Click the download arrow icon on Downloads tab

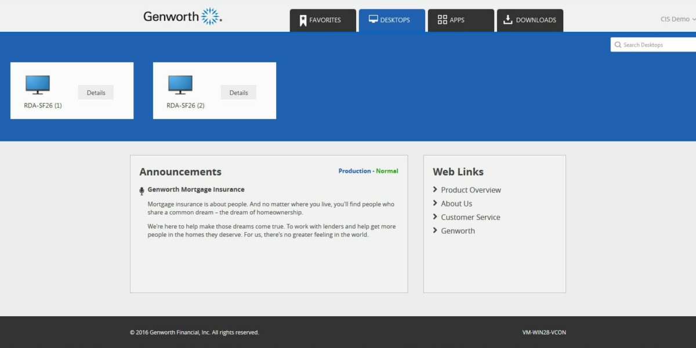pyautogui.click(x=508, y=20)
